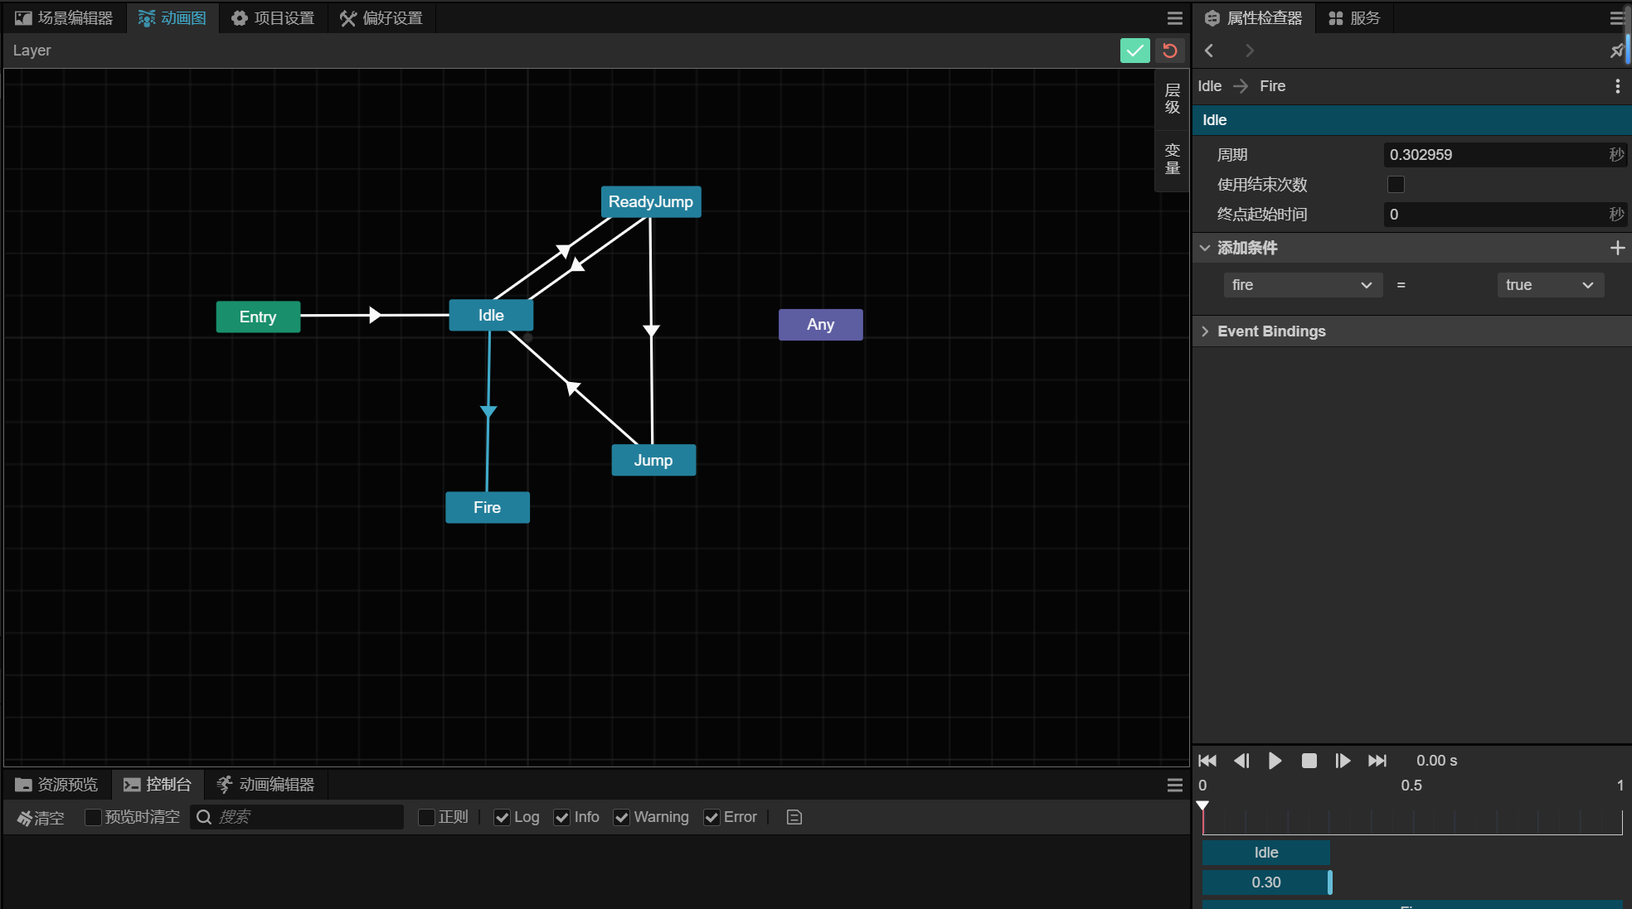Switch to the 服务 tab

click(x=1354, y=18)
